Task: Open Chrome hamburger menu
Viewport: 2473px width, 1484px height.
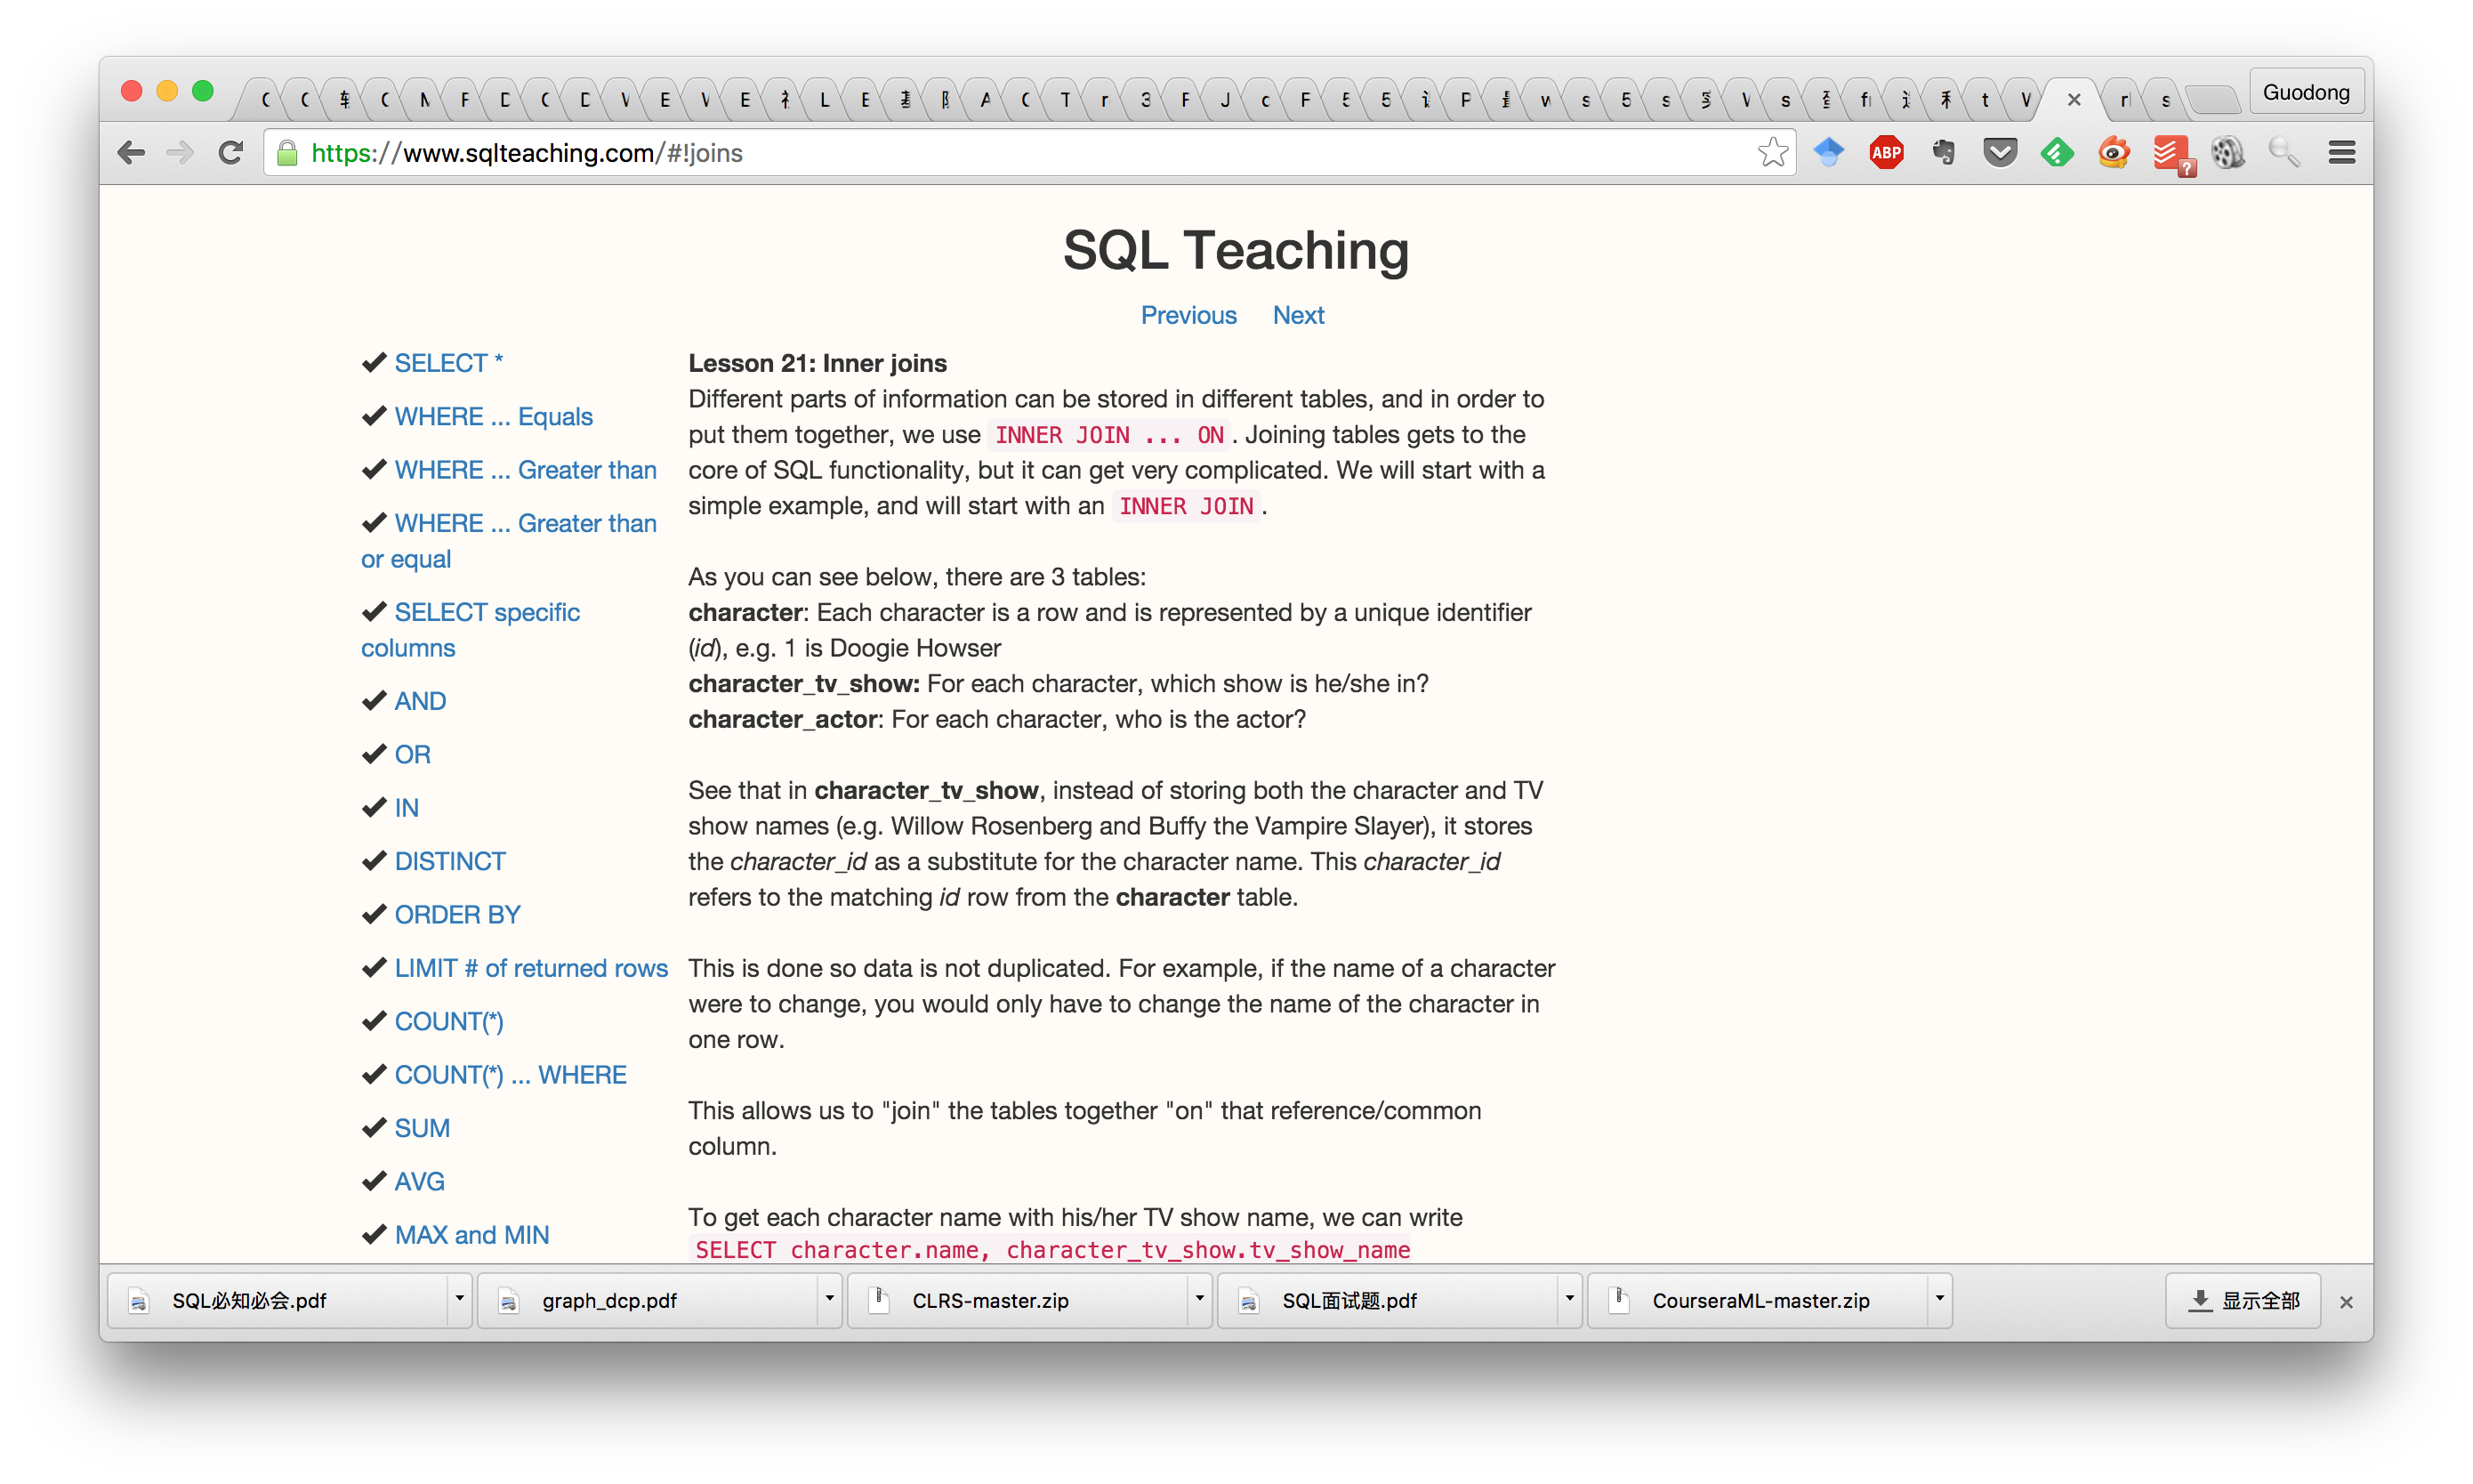Action: (2341, 153)
